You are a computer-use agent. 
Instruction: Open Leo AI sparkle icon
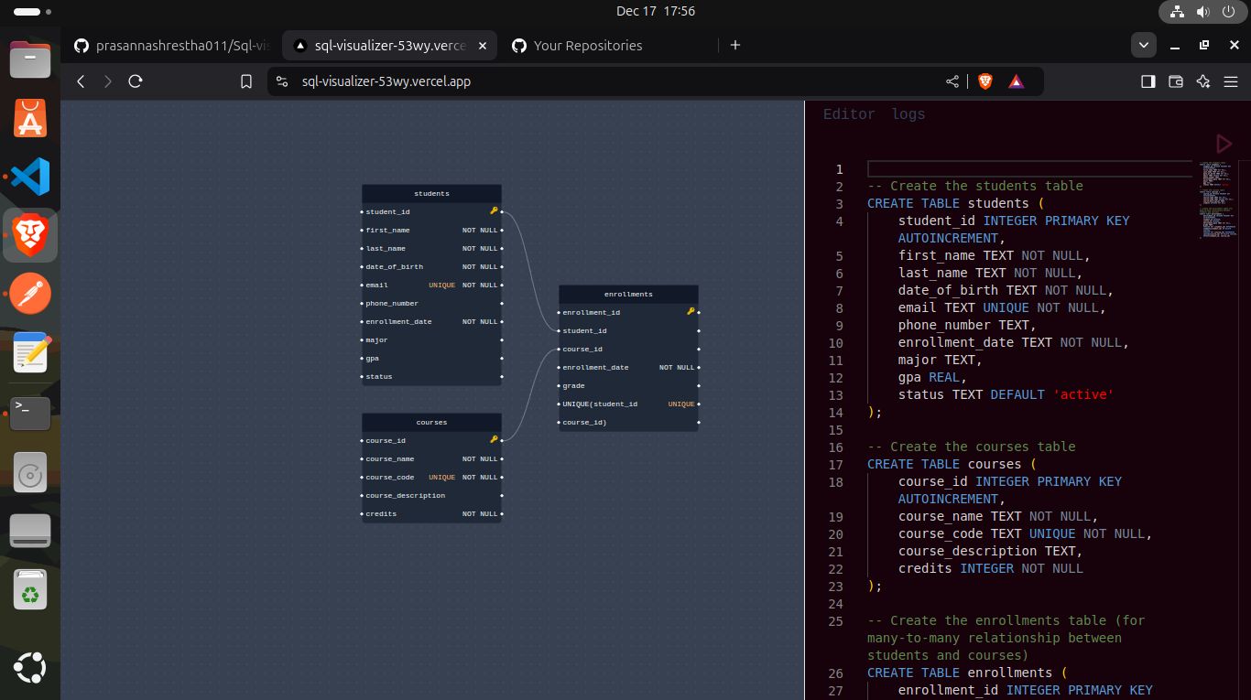point(1204,81)
